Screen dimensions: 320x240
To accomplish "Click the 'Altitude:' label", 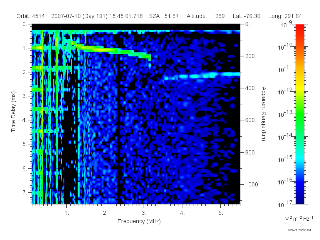I will pos(196,16).
